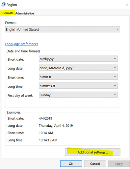This screenshot has width=130, height=169.
Task: Select the Formats tab
Action: [8, 13]
